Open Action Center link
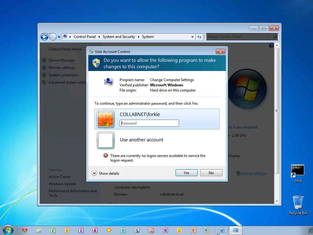This screenshot has height=235, width=313. tap(60, 177)
